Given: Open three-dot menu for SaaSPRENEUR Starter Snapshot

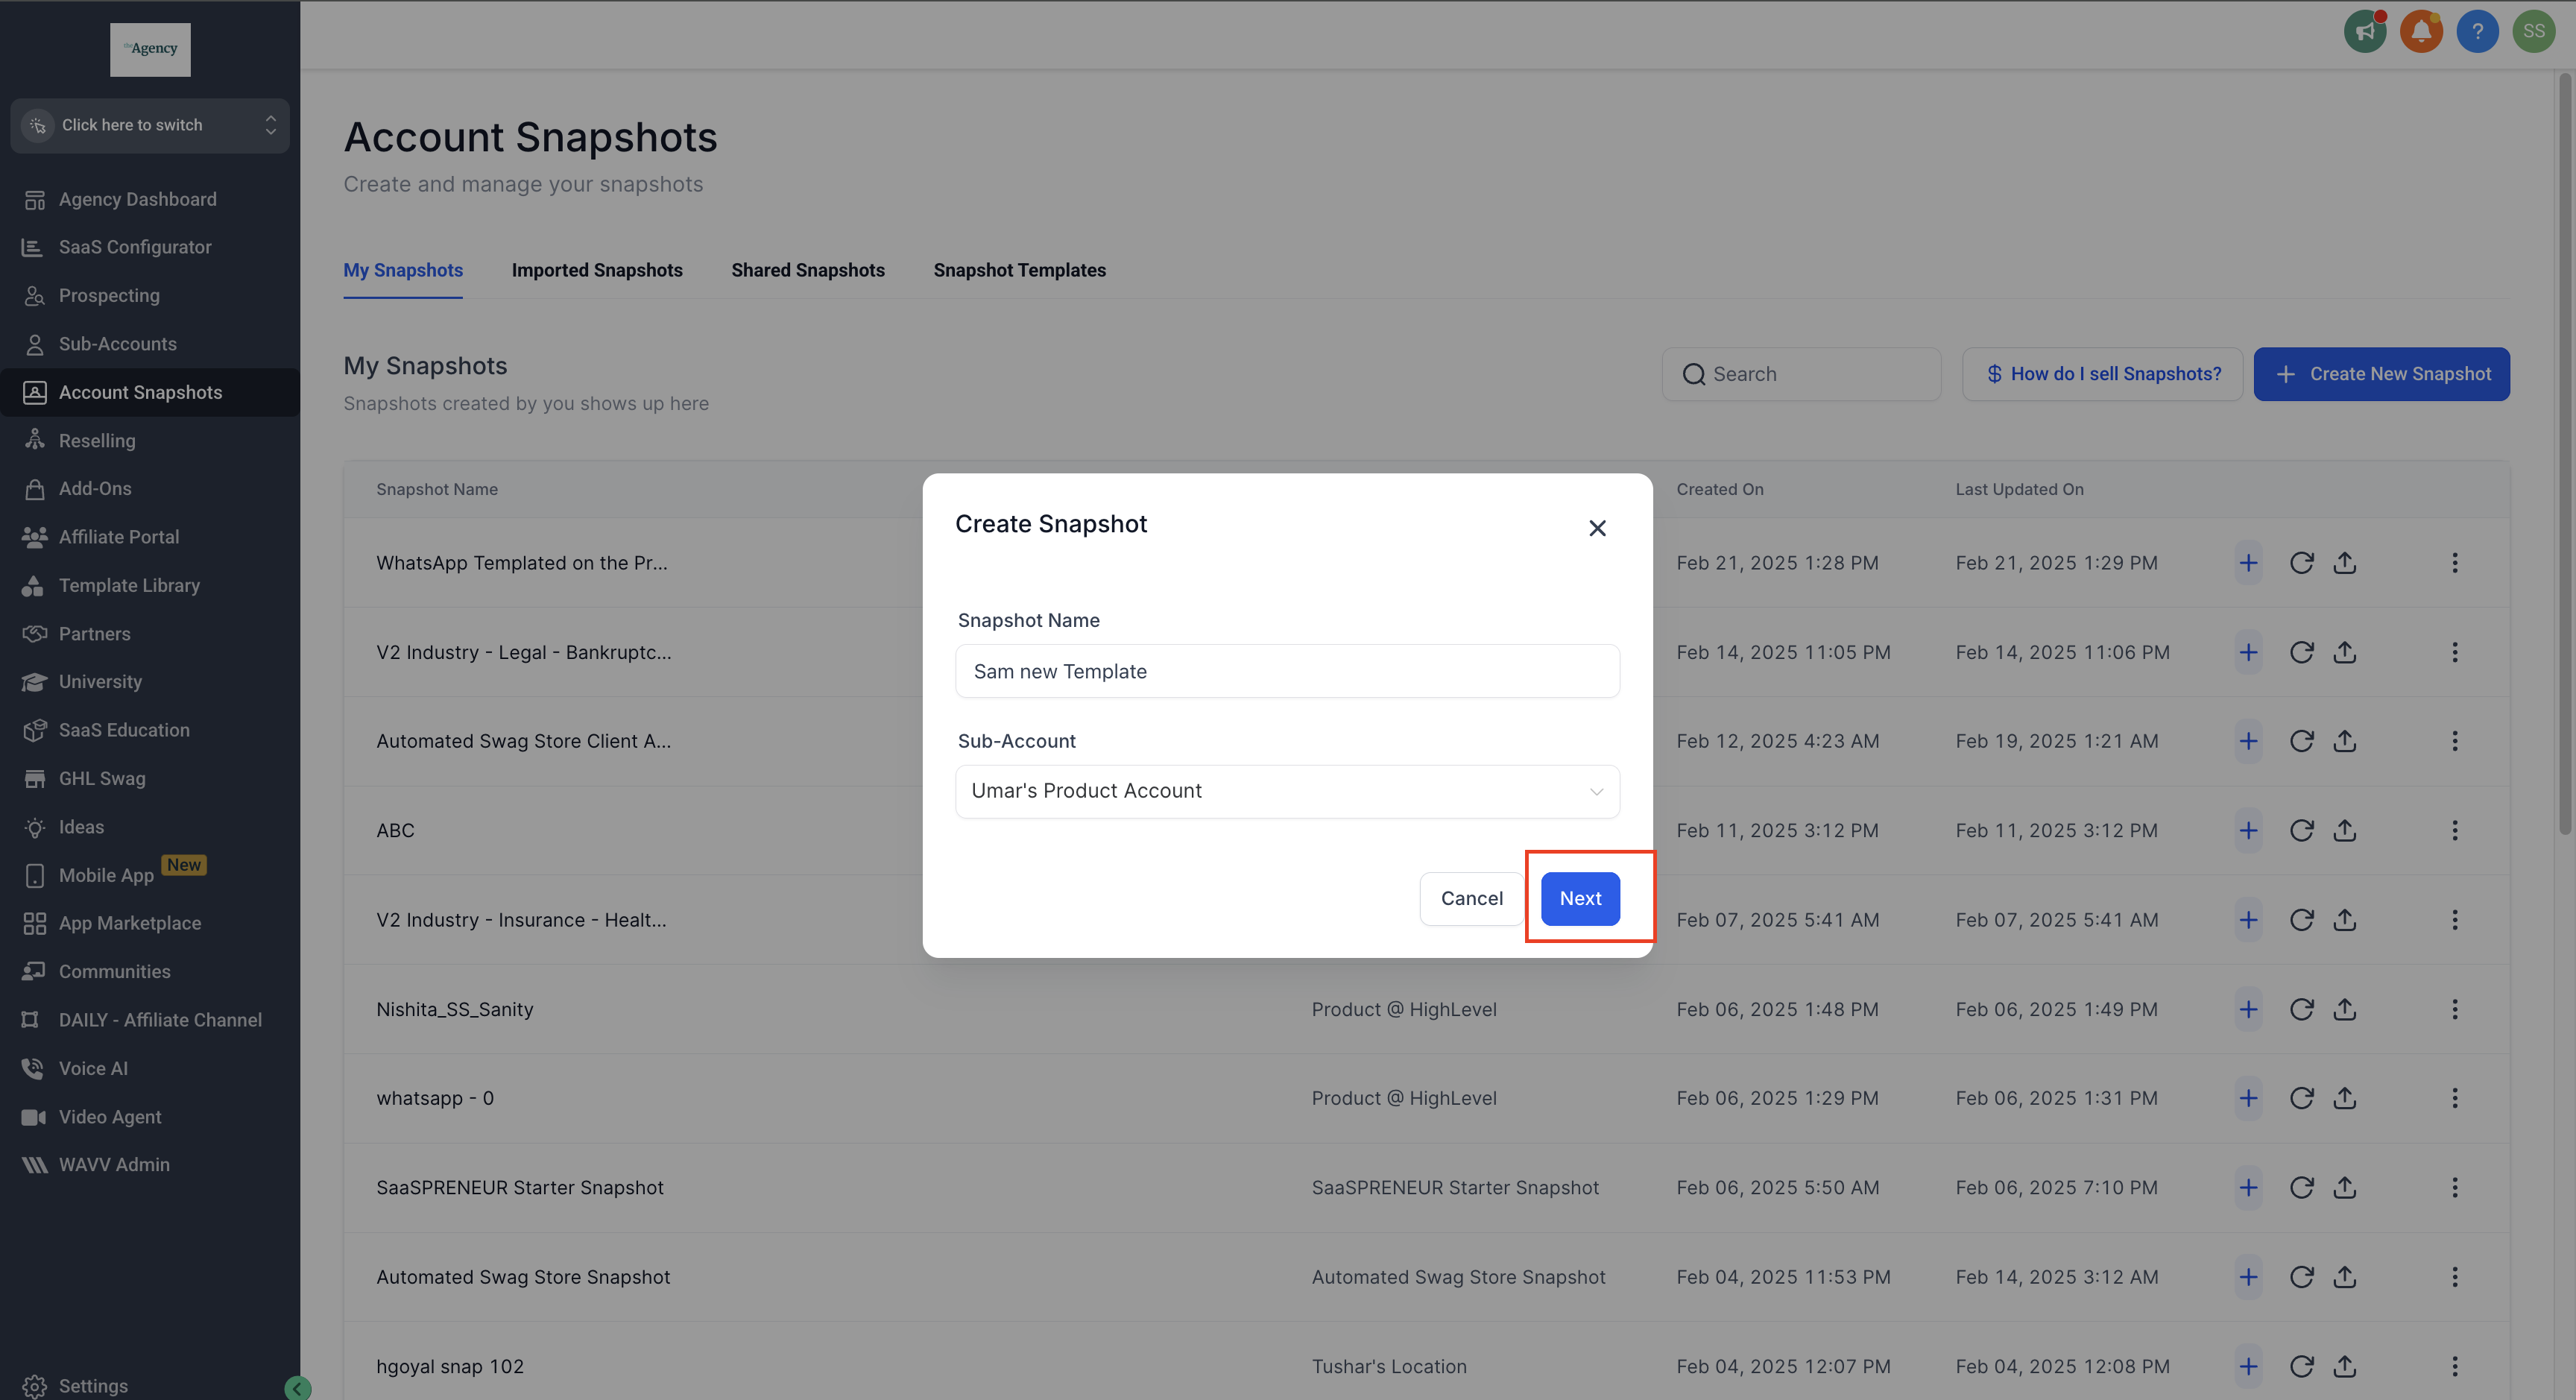Looking at the screenshot, I should 2454,1187.
